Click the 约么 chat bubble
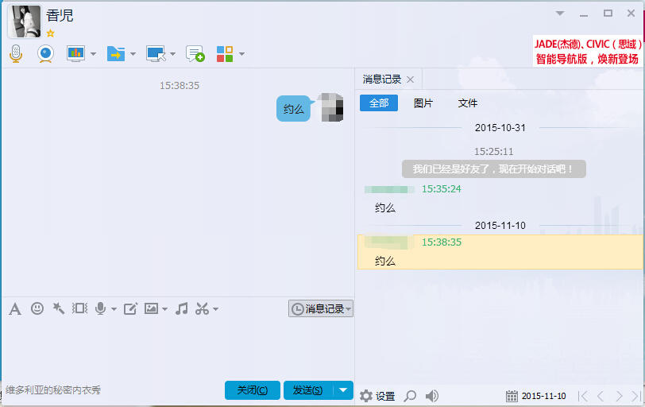This screenshot has width=645, height=407. pos(294,109)
